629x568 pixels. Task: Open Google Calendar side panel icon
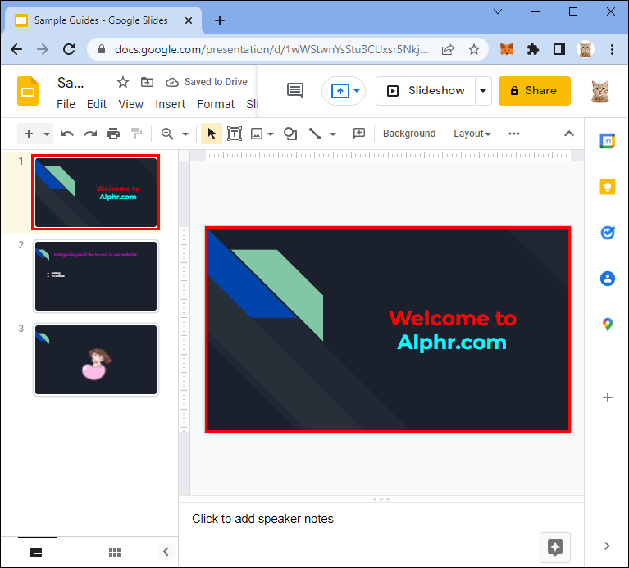(x=608, y=141)
